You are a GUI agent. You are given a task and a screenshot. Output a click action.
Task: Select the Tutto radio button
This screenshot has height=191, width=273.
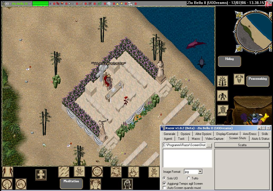pos(189,178)
